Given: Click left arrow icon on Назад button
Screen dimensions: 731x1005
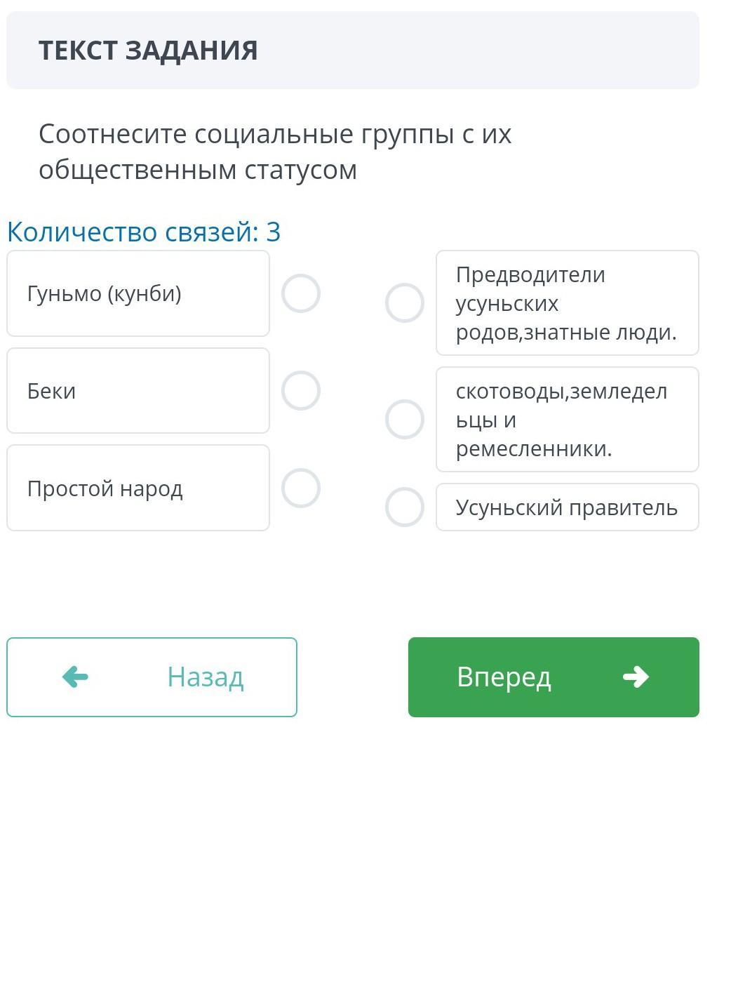Looking at the screenshot, I should click(x=75, y=677).
